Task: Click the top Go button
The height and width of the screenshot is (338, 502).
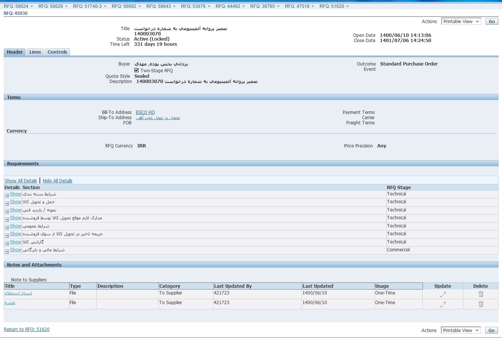Action: point(492,22)
